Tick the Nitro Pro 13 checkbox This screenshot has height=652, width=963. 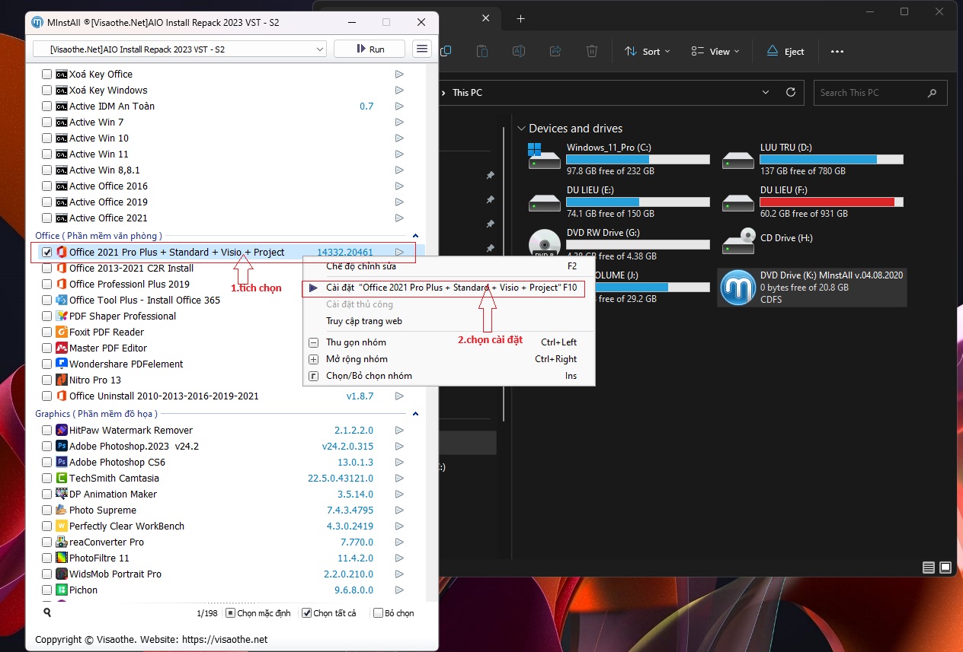coord(47,380)
